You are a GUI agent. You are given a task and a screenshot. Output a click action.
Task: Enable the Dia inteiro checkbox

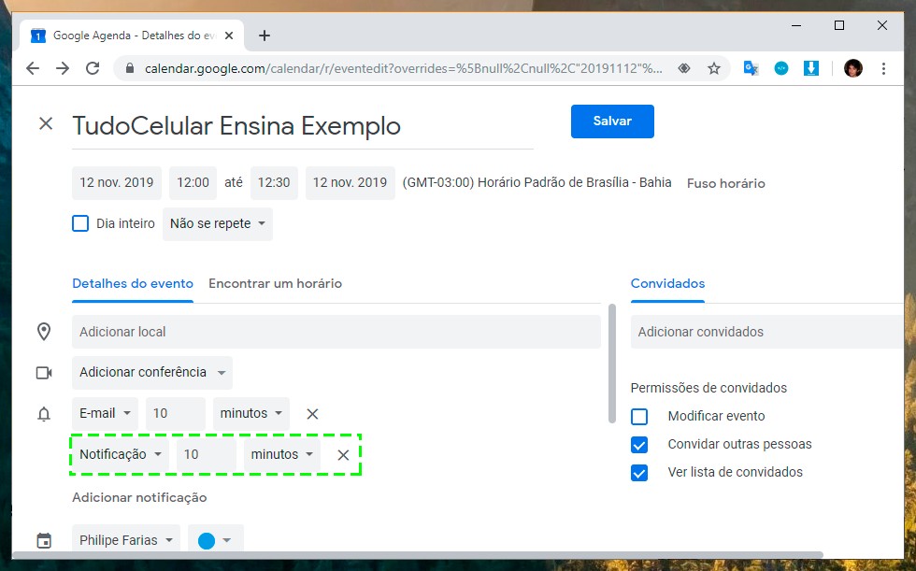click(80, 224)
